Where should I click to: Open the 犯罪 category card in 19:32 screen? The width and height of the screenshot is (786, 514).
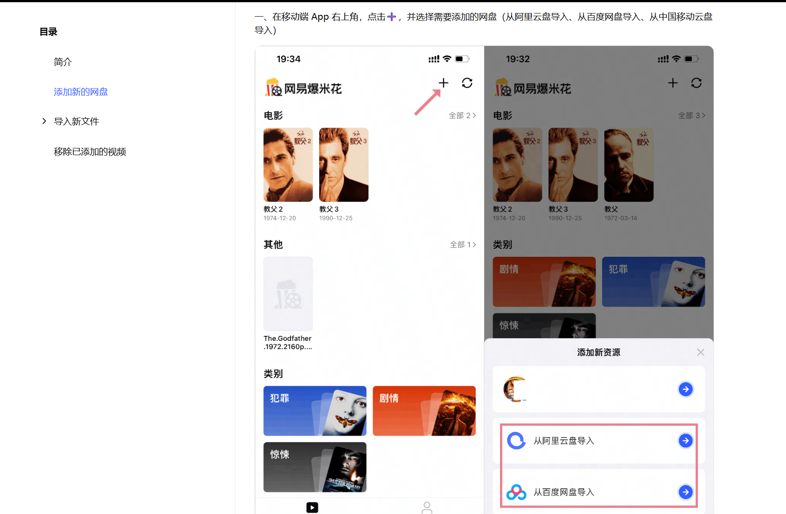[x=653, y=282]
